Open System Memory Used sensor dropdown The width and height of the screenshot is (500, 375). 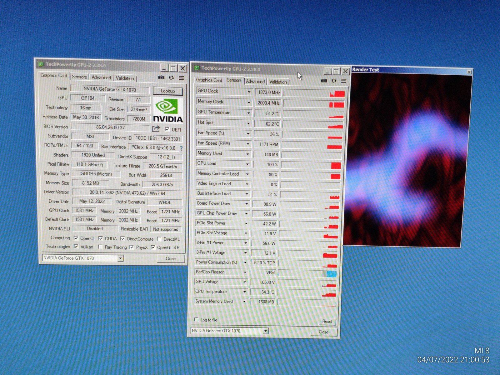click(244, 302)
